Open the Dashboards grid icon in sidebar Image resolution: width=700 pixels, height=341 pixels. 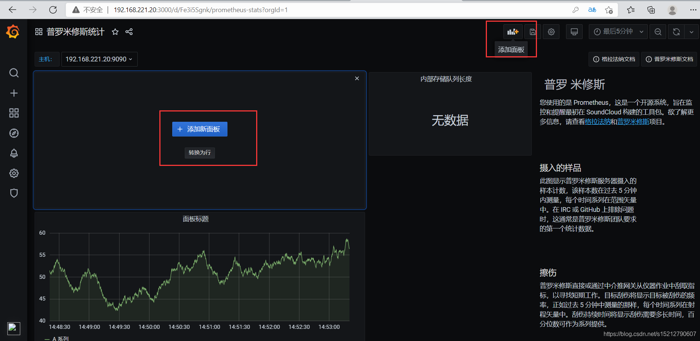(14, 113)
